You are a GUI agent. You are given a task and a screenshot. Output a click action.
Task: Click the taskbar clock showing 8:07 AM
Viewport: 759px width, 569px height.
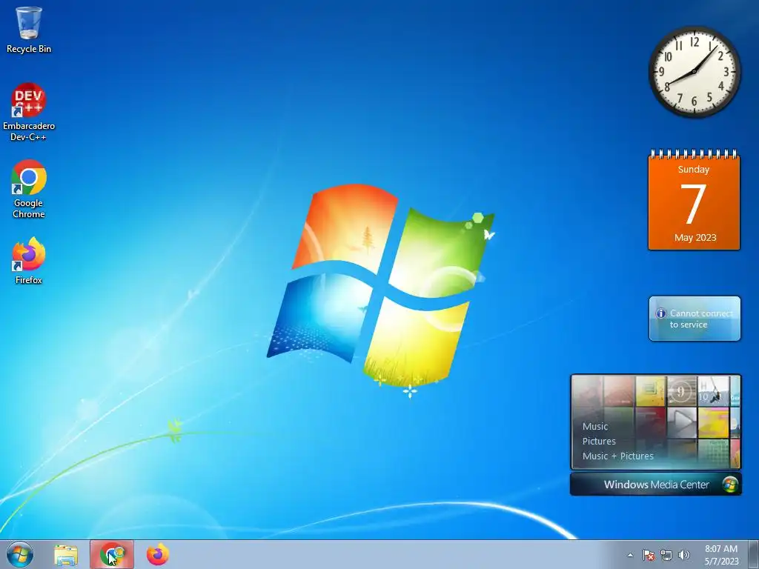tap(721, 555)
